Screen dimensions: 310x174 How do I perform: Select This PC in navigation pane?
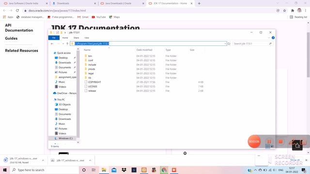[x=61, y=100]
